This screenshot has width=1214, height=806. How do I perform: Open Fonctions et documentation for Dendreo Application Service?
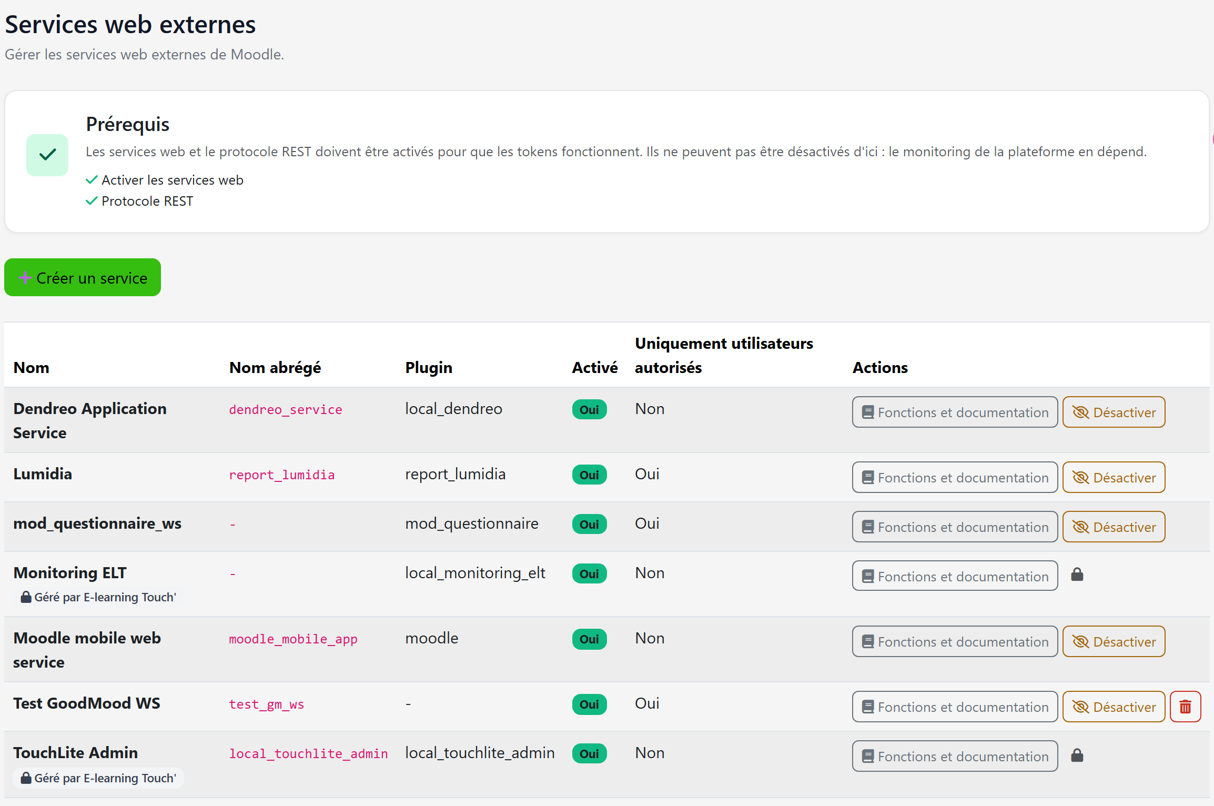[x=955, y=412]
